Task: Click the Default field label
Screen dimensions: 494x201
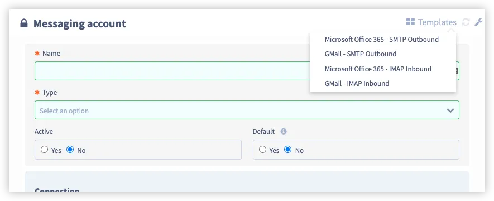Action: pos(263,131)
